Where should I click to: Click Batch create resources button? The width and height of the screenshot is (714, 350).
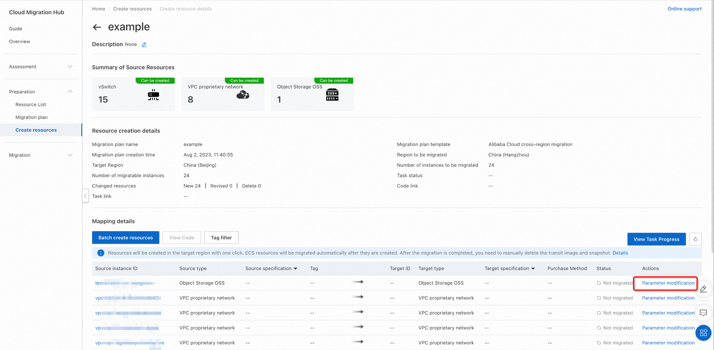(125, 237)
